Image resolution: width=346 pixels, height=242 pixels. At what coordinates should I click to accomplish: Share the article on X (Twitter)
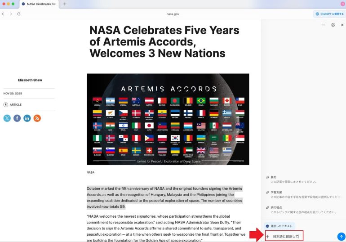click(x=7, y=118)
